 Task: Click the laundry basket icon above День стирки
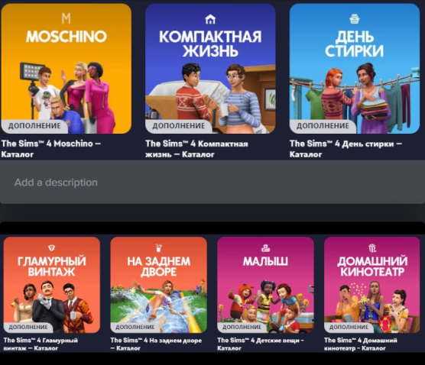click(354, 19)
